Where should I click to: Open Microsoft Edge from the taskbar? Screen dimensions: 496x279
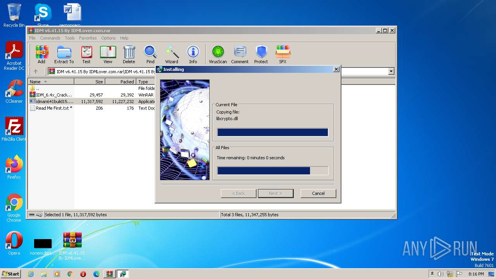(96, 274)
